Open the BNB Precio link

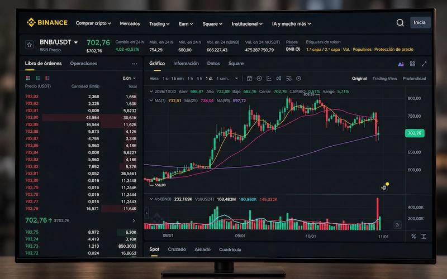click(x=50, y=50)
